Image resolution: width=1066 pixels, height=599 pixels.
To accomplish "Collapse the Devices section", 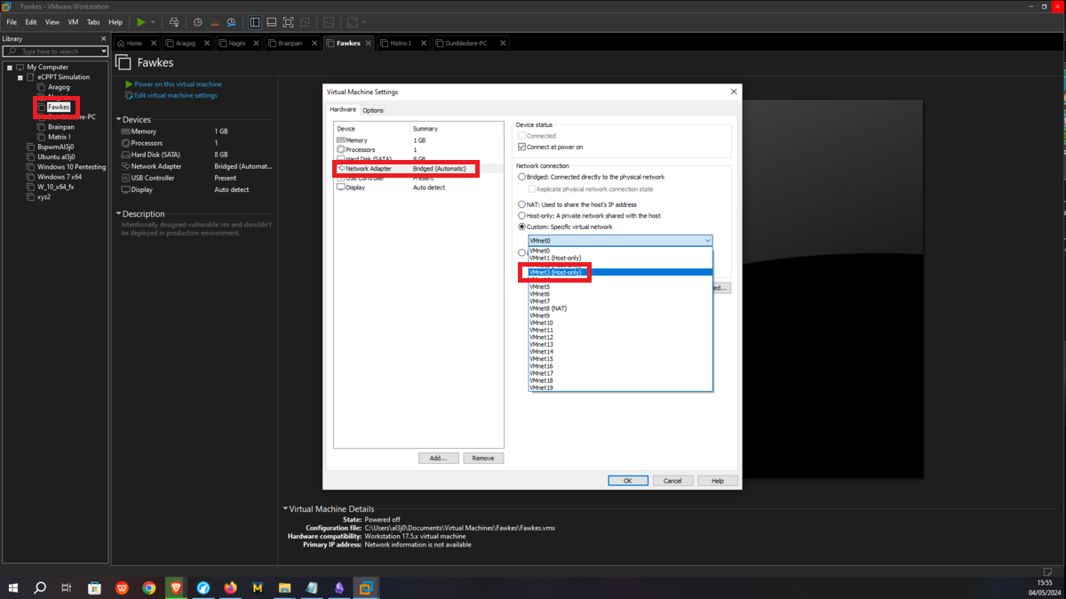I will [119, 120].
